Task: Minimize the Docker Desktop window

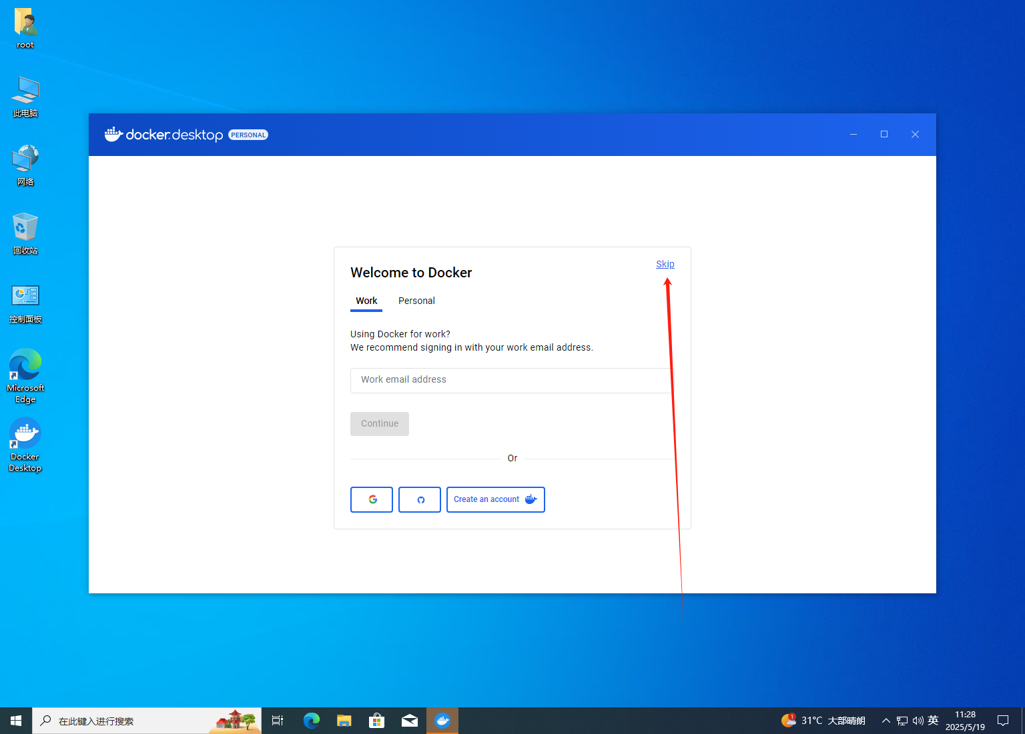Action: pyautogui.click(x=853, y=135)
